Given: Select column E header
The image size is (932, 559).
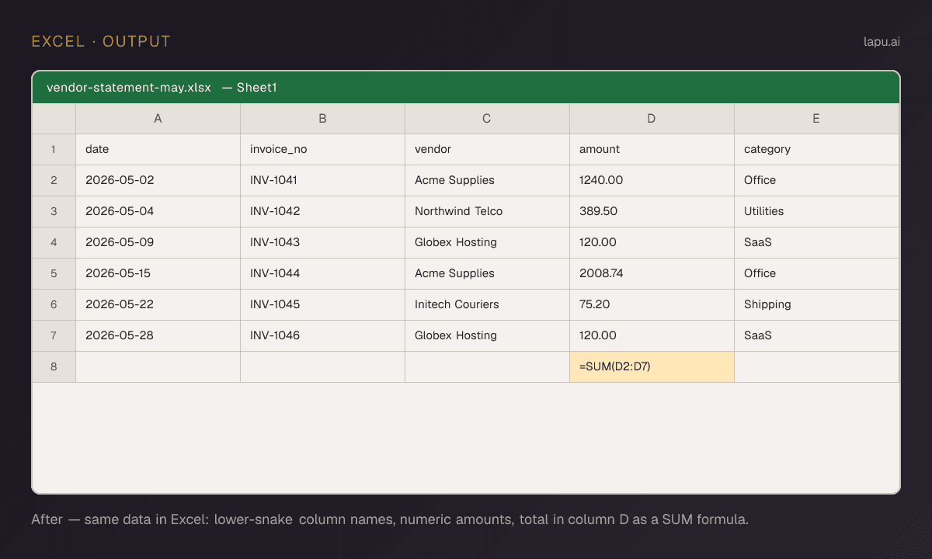Looking at the screenshot, I should point(817,119).
